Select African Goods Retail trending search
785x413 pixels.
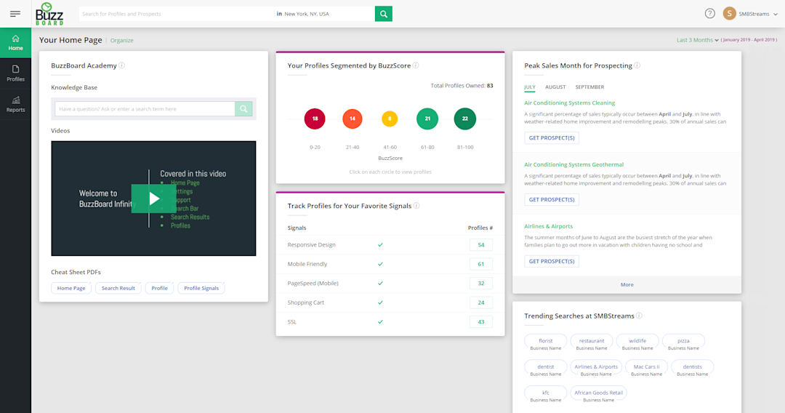coord(598,393)
